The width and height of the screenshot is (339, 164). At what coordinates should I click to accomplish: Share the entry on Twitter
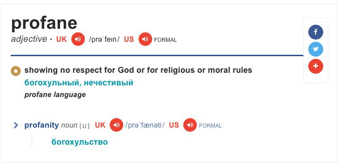316,49
